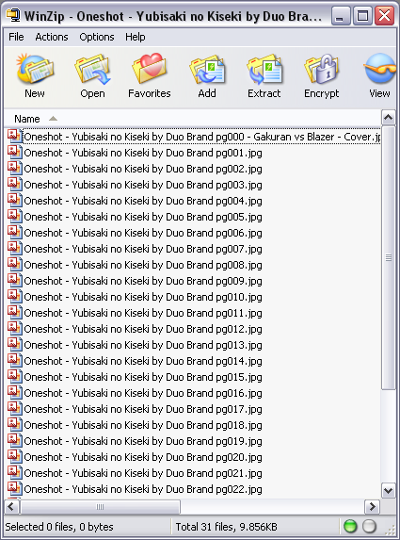This screenshot has width=400, height=540.
Task: Click the gray status light icon
Action: point(369,526)
